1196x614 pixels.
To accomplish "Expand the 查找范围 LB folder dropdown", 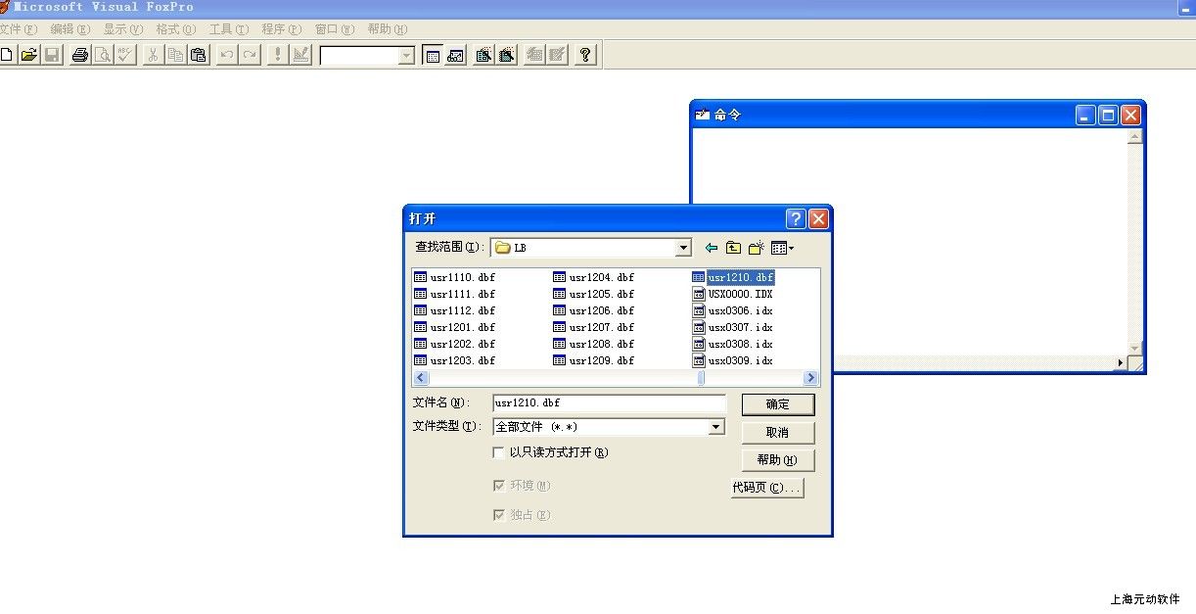I will pyautogui.click(x=683, y=249).
